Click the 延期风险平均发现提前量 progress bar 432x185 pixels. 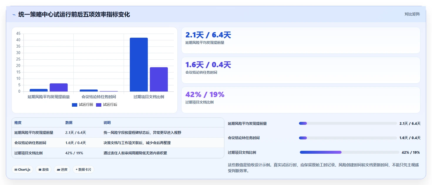tap(348, 123)
